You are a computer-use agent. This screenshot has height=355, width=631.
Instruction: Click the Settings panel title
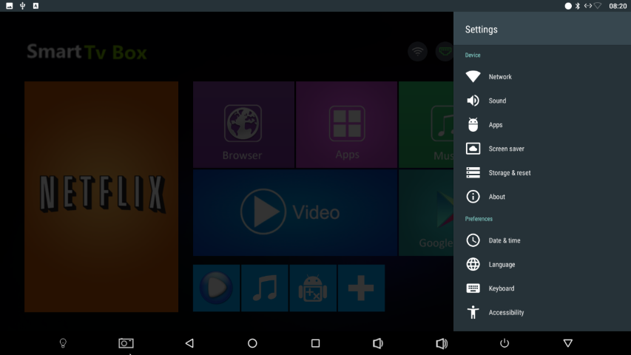(482, 30)
